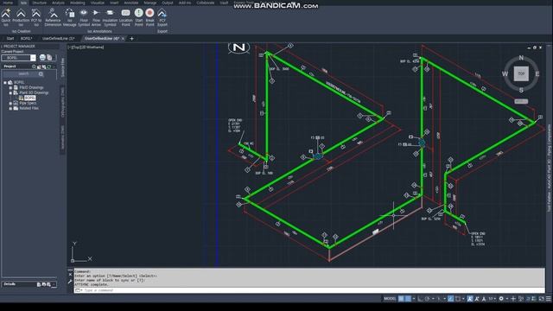Click the E direction on the ViewCube compass
This screenshot has height=311, width=553.
[x=537, y=73]
